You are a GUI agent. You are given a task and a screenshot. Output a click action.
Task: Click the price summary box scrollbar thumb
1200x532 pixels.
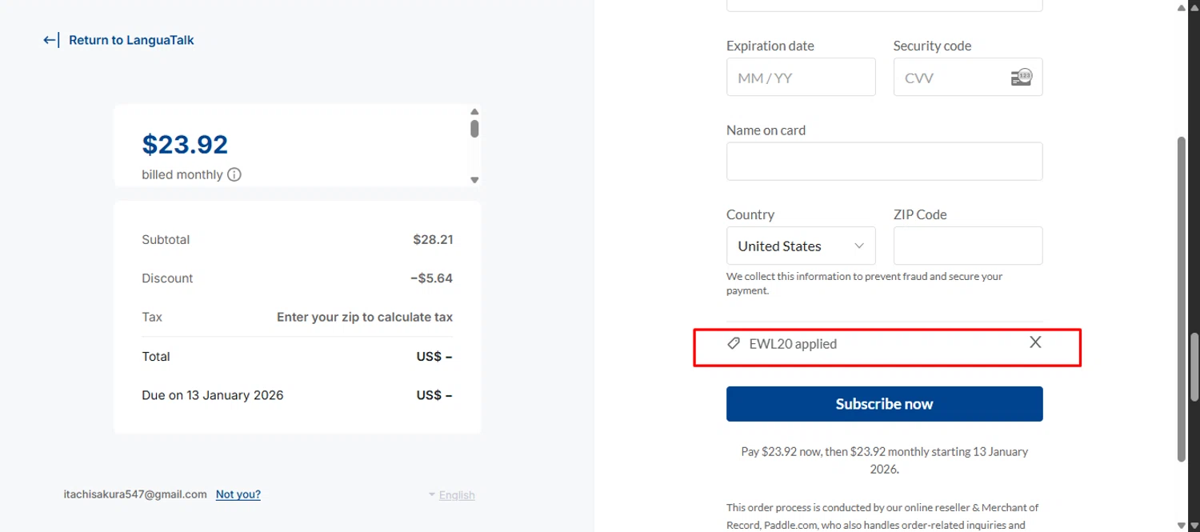point(474,129)
